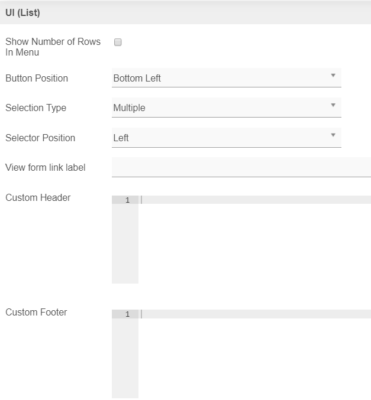The width and height of the screenshot is (371, 400).
Task: Click the Selector Position label
Action: click(40, 138)
